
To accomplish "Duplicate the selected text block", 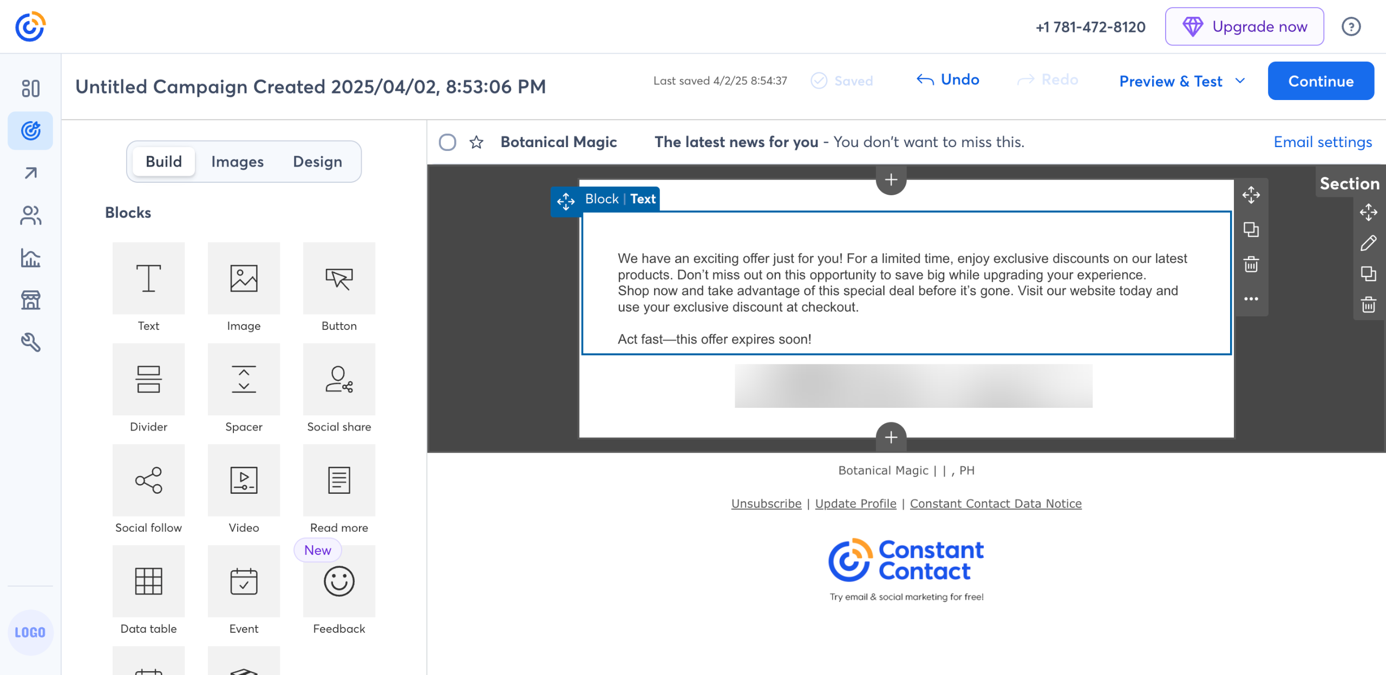I will tap(1251, 230).
